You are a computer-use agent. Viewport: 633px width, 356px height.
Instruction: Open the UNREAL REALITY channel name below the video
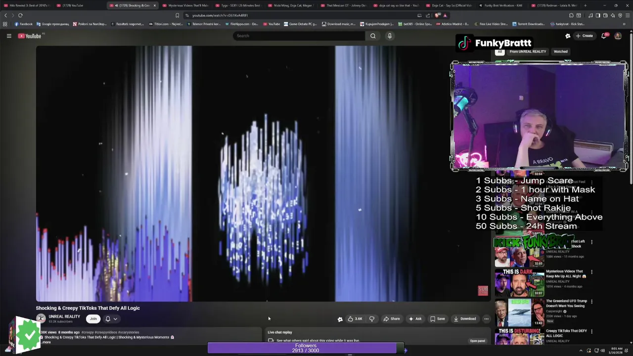pyautogui.click(x=64, y=316)
